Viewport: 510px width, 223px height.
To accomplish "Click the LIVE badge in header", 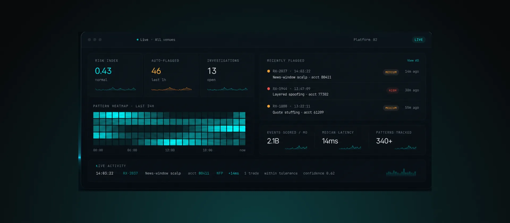I will [x=419, y=40].
